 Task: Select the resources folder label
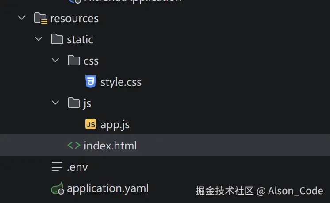tap(74, 19)
